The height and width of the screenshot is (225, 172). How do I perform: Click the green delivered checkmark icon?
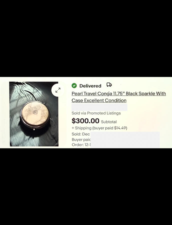[74, 86]
